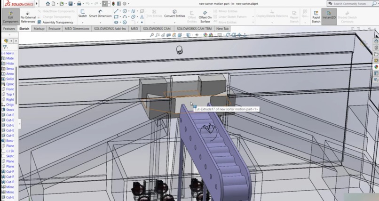This screenshot has height=201, width=379.
Task: Choose Offset On Surface tool
Action: point(205,16)
